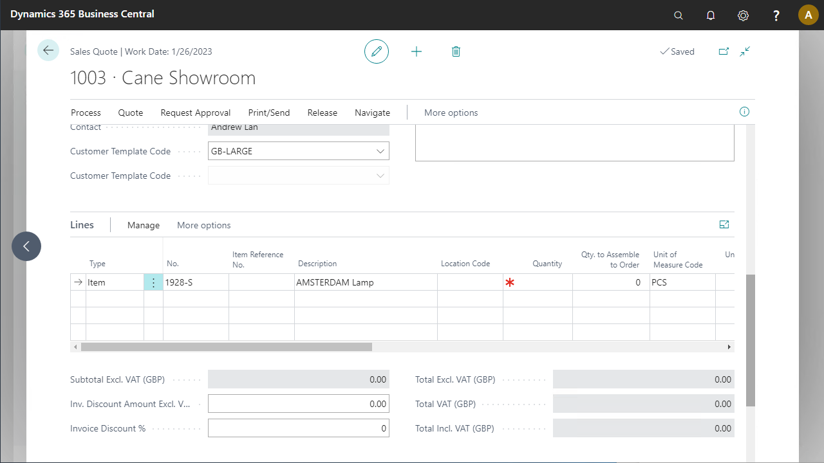Show the FactBox information icon
Image resolution: width=824 pixels, height=463 pixels.
pos(744,112)
